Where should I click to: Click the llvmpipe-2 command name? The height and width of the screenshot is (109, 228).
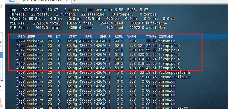point(169,55)
